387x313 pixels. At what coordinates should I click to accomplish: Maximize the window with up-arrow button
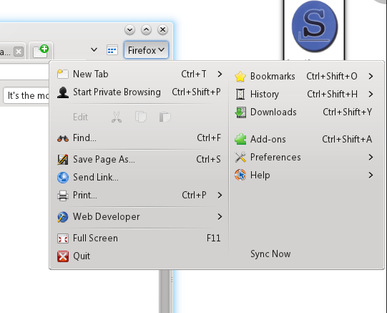click(146, 30)
